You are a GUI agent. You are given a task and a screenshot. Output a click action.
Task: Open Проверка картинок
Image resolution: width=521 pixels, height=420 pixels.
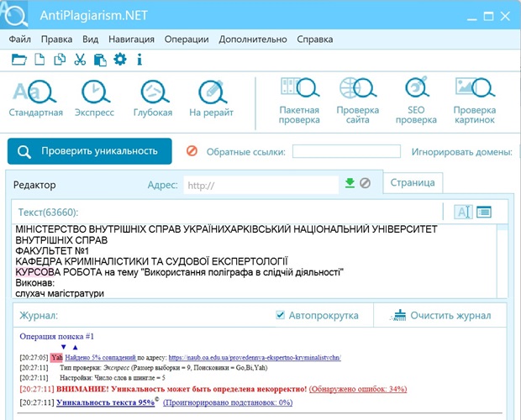click(x=475, y=101)
